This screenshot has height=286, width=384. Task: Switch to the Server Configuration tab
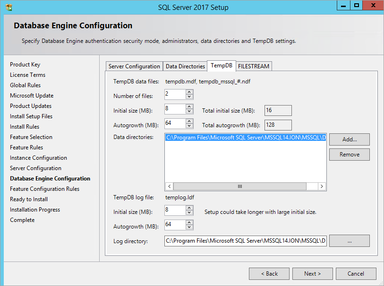[x=134, y=66]
